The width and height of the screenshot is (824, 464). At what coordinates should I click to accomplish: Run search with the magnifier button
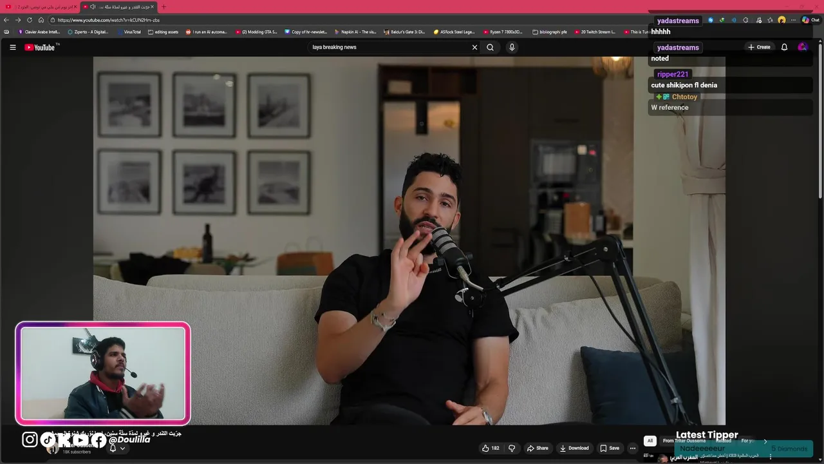point(490,47)
